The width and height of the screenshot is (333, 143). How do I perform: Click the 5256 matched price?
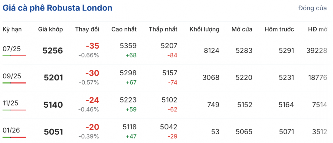coord(53,51)
